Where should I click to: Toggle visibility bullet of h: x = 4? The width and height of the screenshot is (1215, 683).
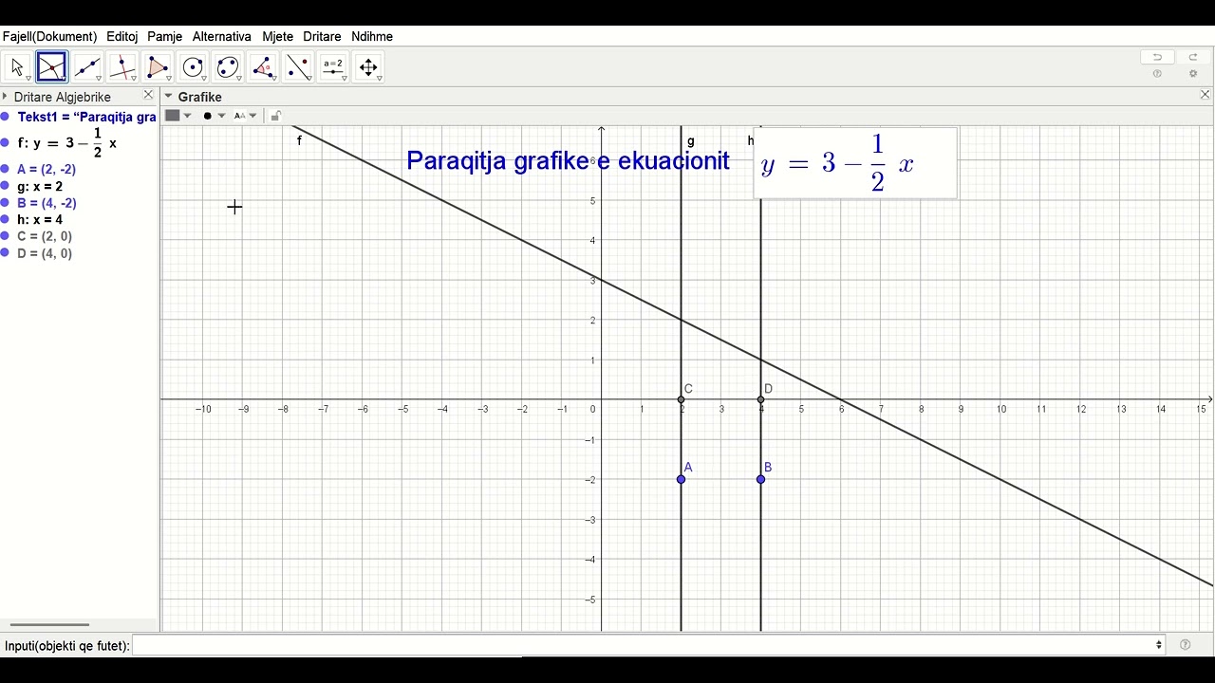pos(5,219)
